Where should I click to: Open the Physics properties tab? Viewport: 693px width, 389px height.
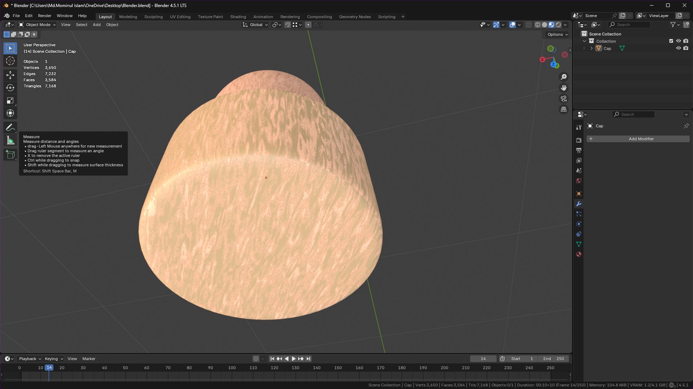pyautogui.click(x=579, y=224)
